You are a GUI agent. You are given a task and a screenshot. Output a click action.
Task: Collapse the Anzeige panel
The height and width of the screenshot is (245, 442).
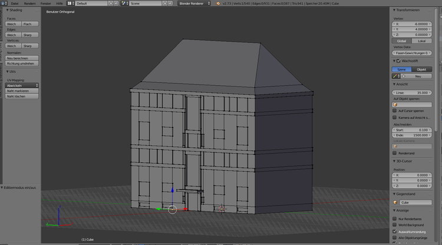pyautogui.click(x=394, y=210)
